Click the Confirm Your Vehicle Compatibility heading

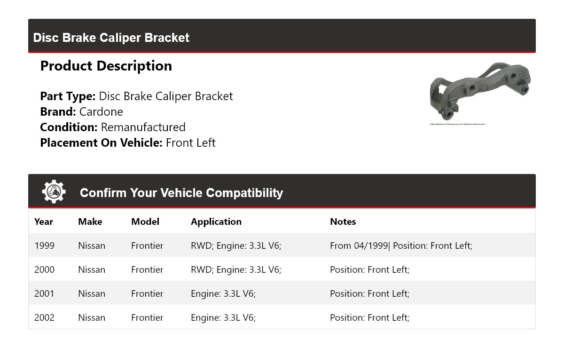[181, 193]
